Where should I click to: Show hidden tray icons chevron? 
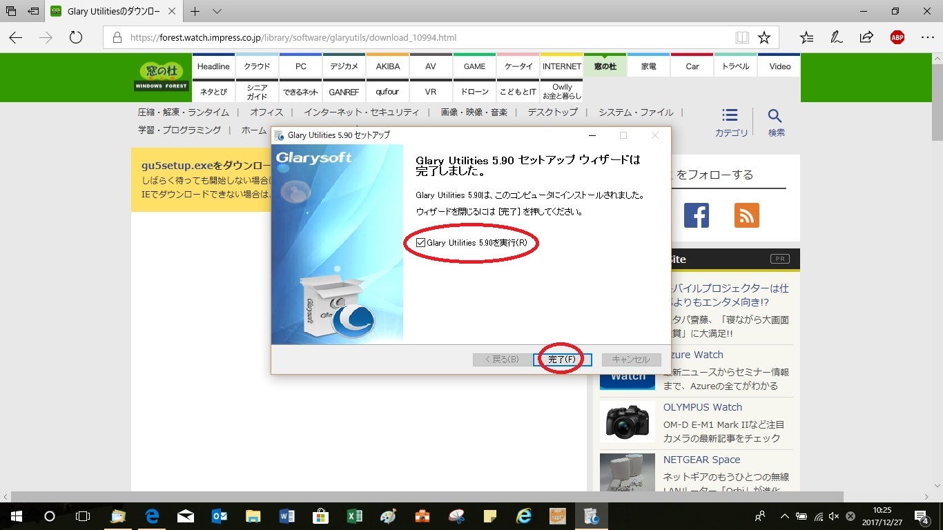785,516
